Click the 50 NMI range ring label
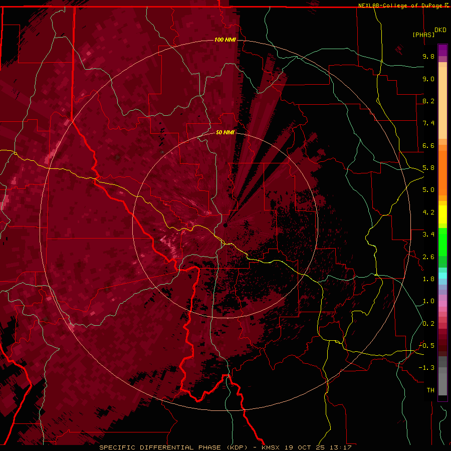The image size is (451, 451). (x=225, y=132)
